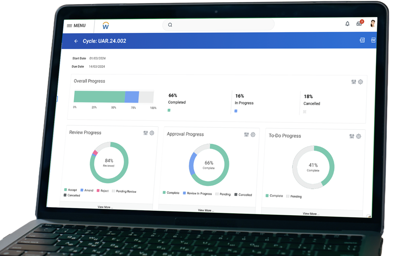
Task: Expand View More under To-Do Progress
Action: pyautogui.click(x=311, y=214)
